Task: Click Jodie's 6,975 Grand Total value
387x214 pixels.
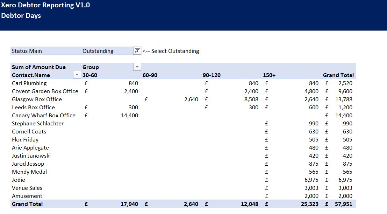Action: [345, 180]
